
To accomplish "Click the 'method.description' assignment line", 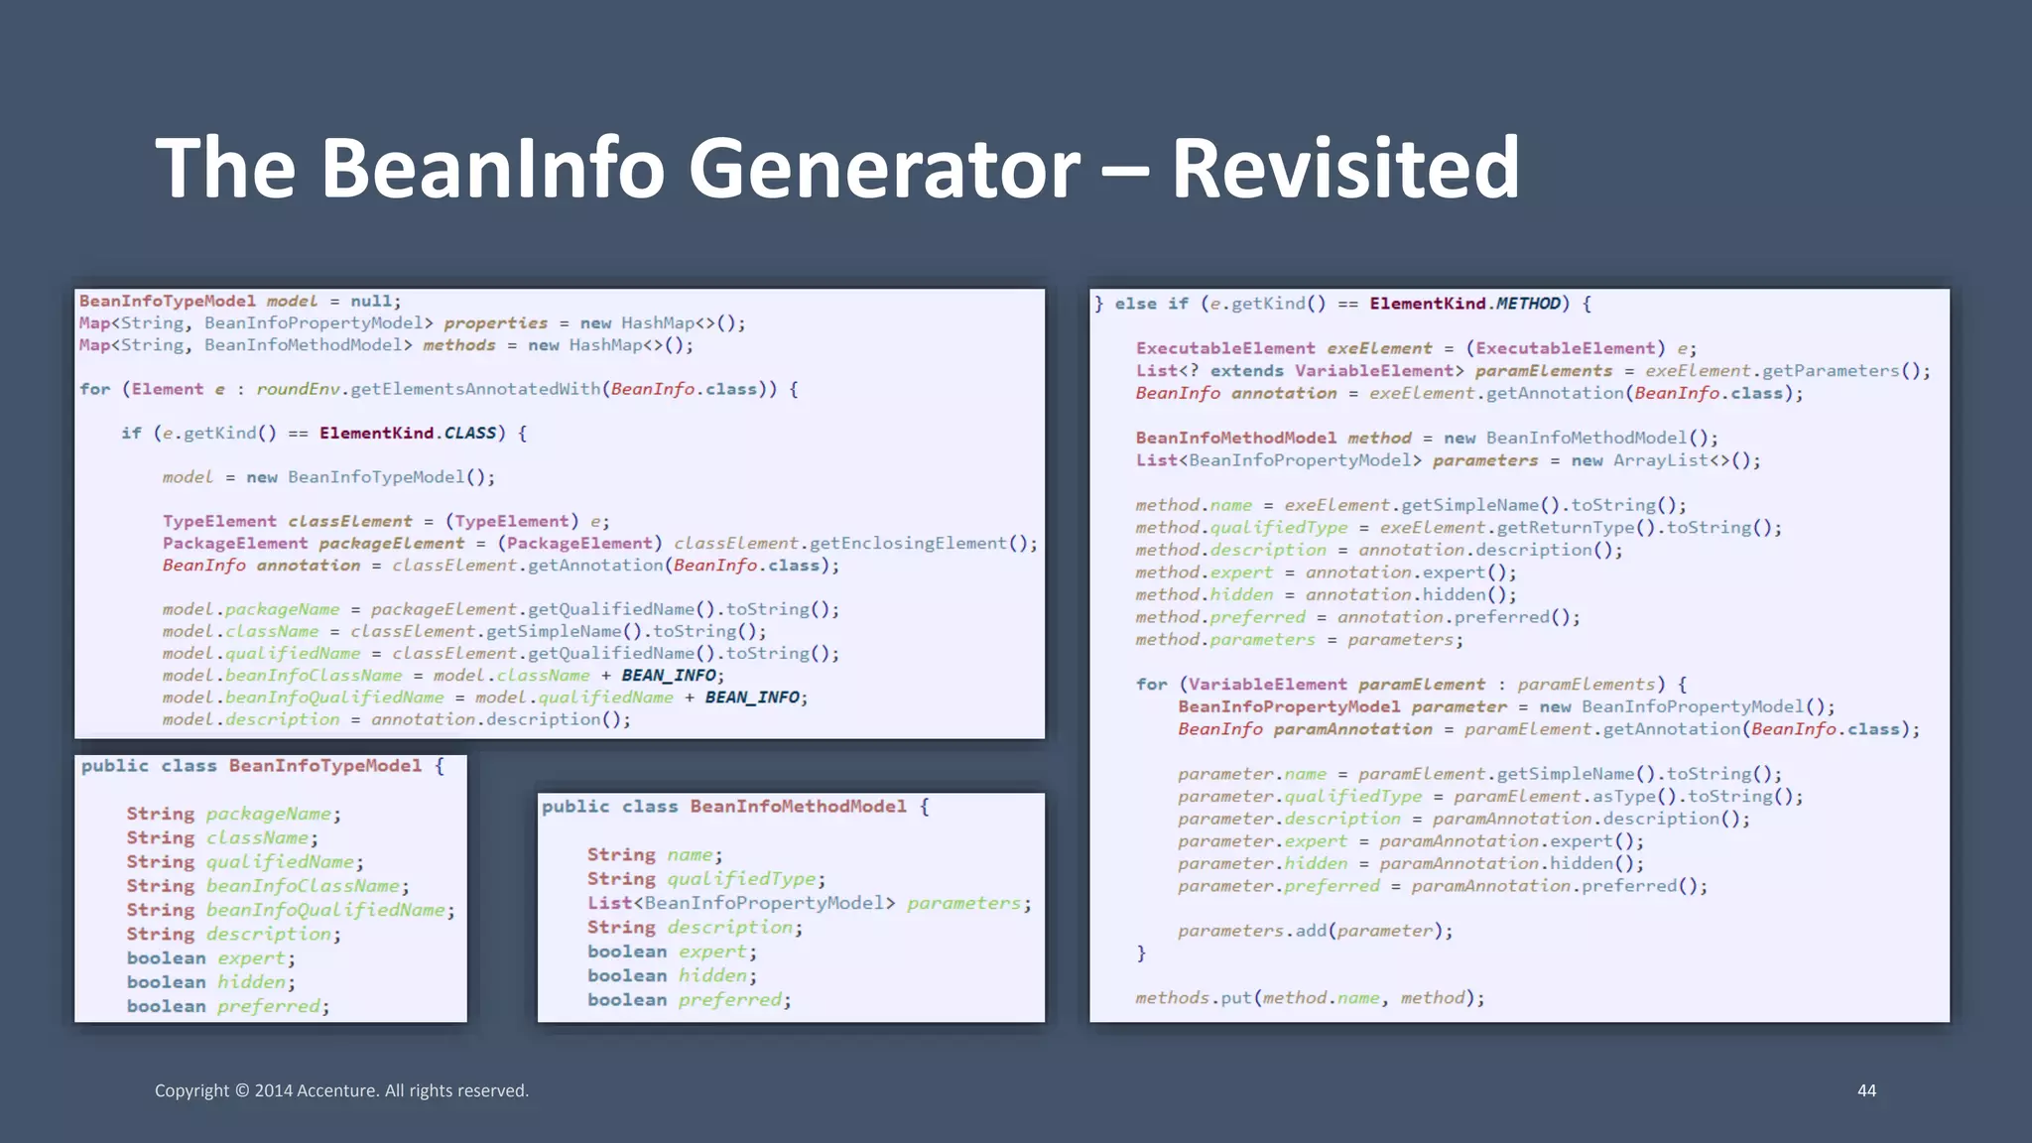I will coord(1379,550).
